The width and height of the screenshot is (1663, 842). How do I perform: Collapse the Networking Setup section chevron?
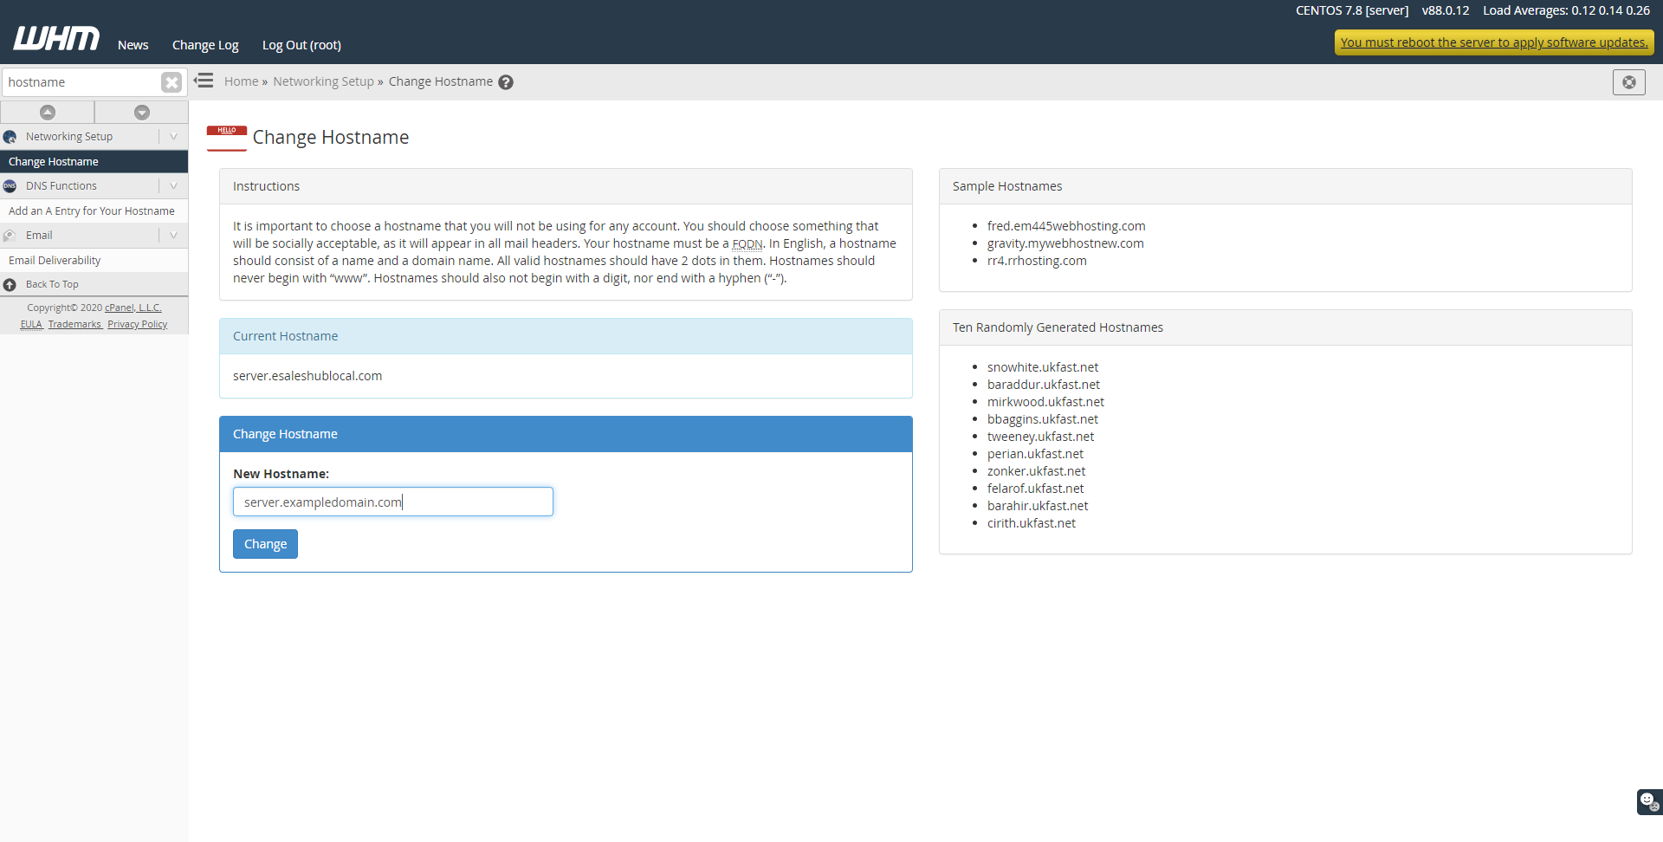[x=173, y=137]
